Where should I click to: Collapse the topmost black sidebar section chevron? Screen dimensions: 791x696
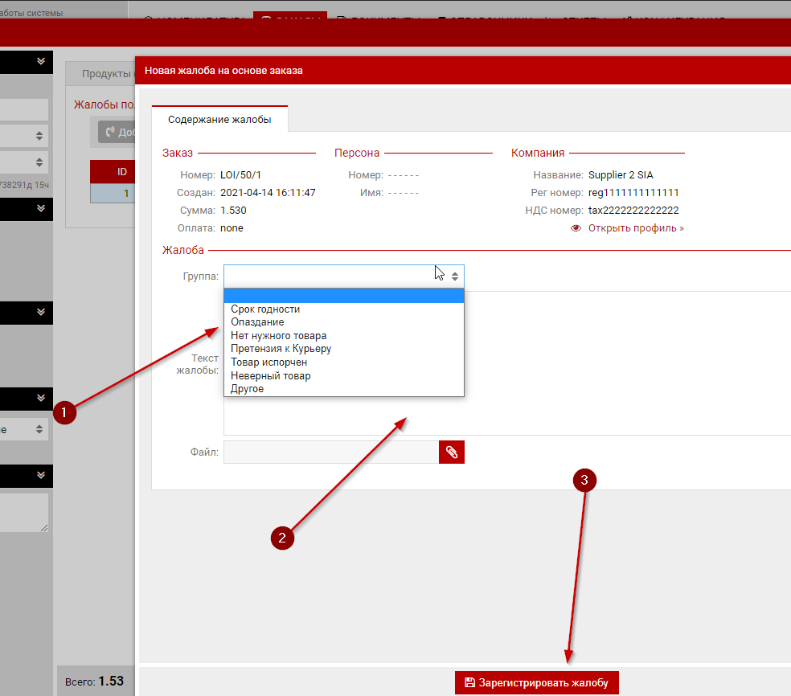pos(41,61)
